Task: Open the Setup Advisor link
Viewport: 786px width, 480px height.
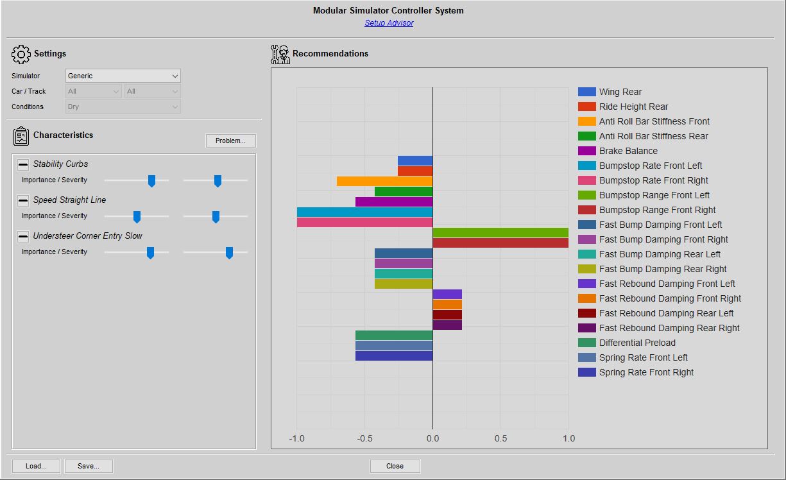Action: 389,23
